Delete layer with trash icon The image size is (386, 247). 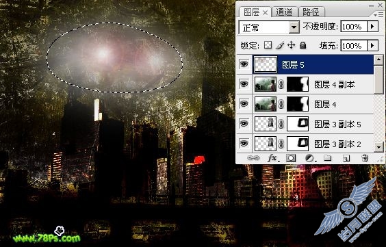coord(365,158)
